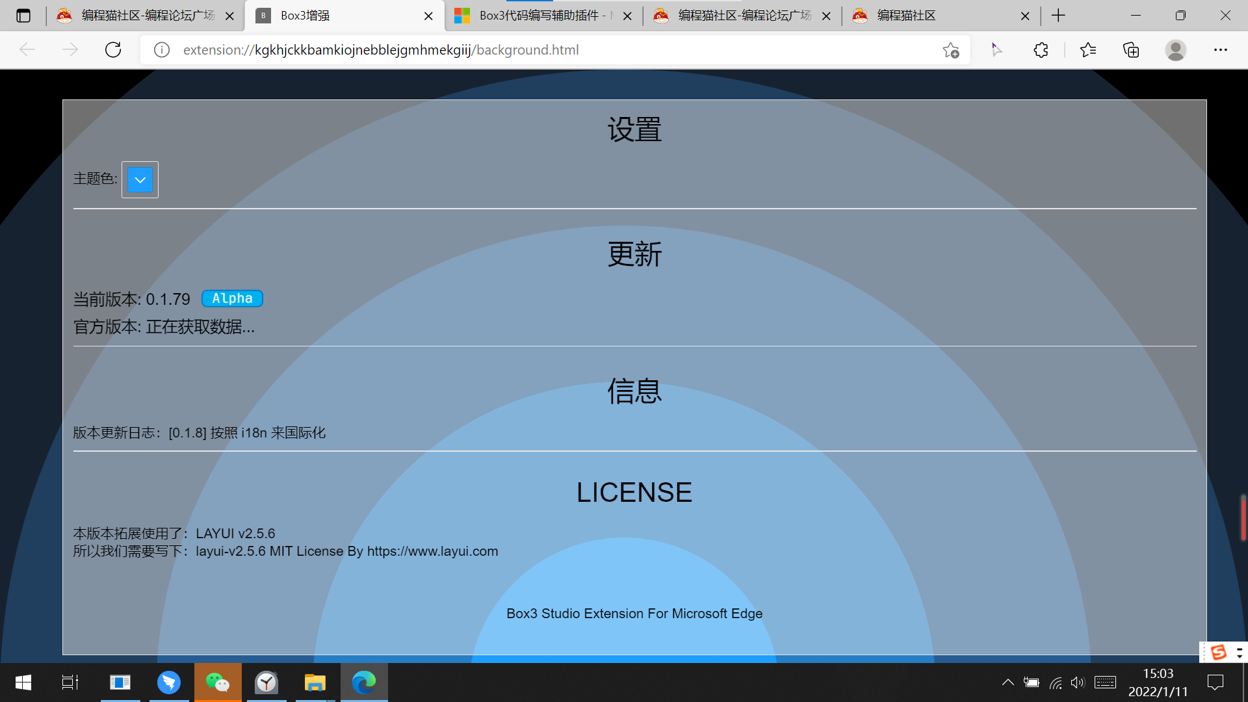This screenshot has width=1248, height=702.
Task: Open the clock app on taskbar
Action: pyautogui.click(x=266, y=682)
